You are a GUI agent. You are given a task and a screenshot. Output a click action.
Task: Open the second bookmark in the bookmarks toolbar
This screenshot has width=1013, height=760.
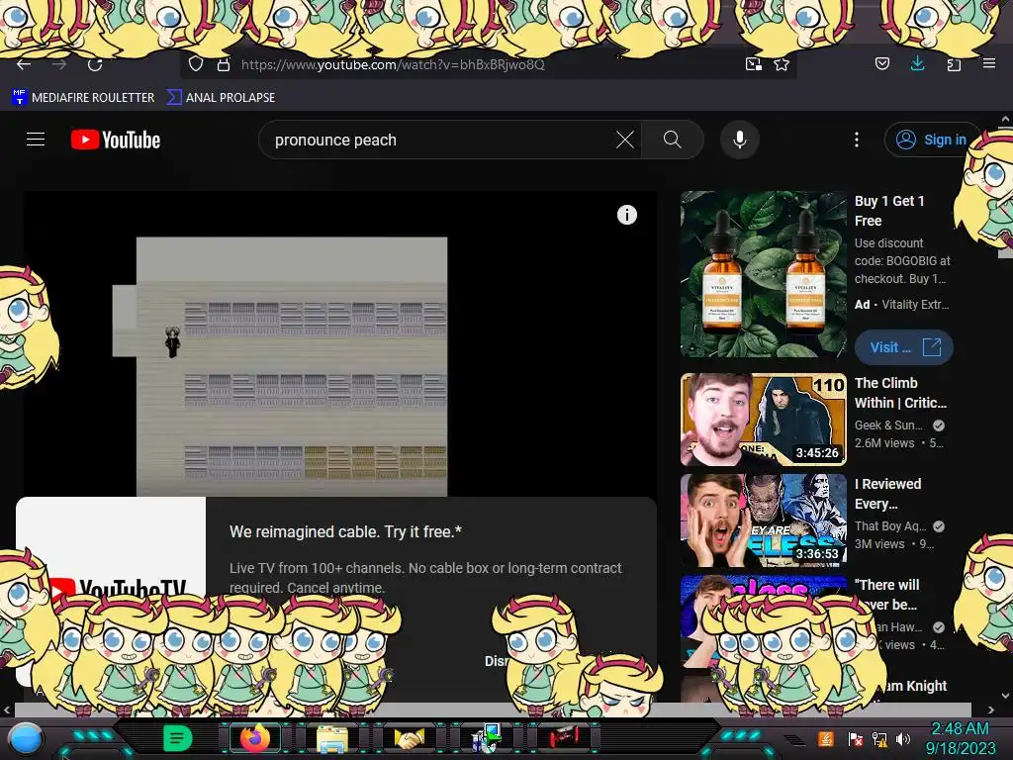click(x=221, y=98)
